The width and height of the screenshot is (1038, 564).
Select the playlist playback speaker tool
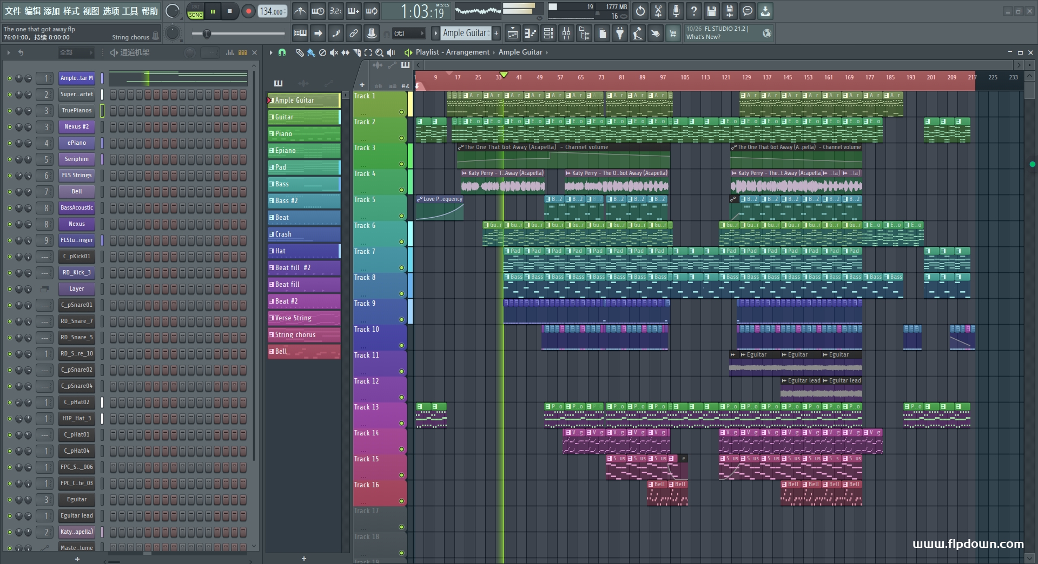pos(391,52)
